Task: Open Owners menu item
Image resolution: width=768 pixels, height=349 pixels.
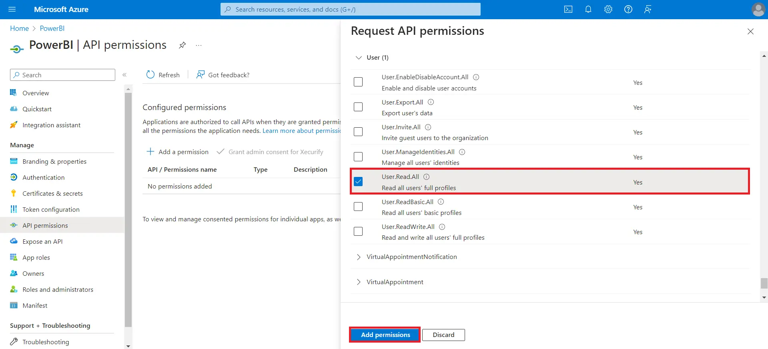Action: click(x=33, y=273)
